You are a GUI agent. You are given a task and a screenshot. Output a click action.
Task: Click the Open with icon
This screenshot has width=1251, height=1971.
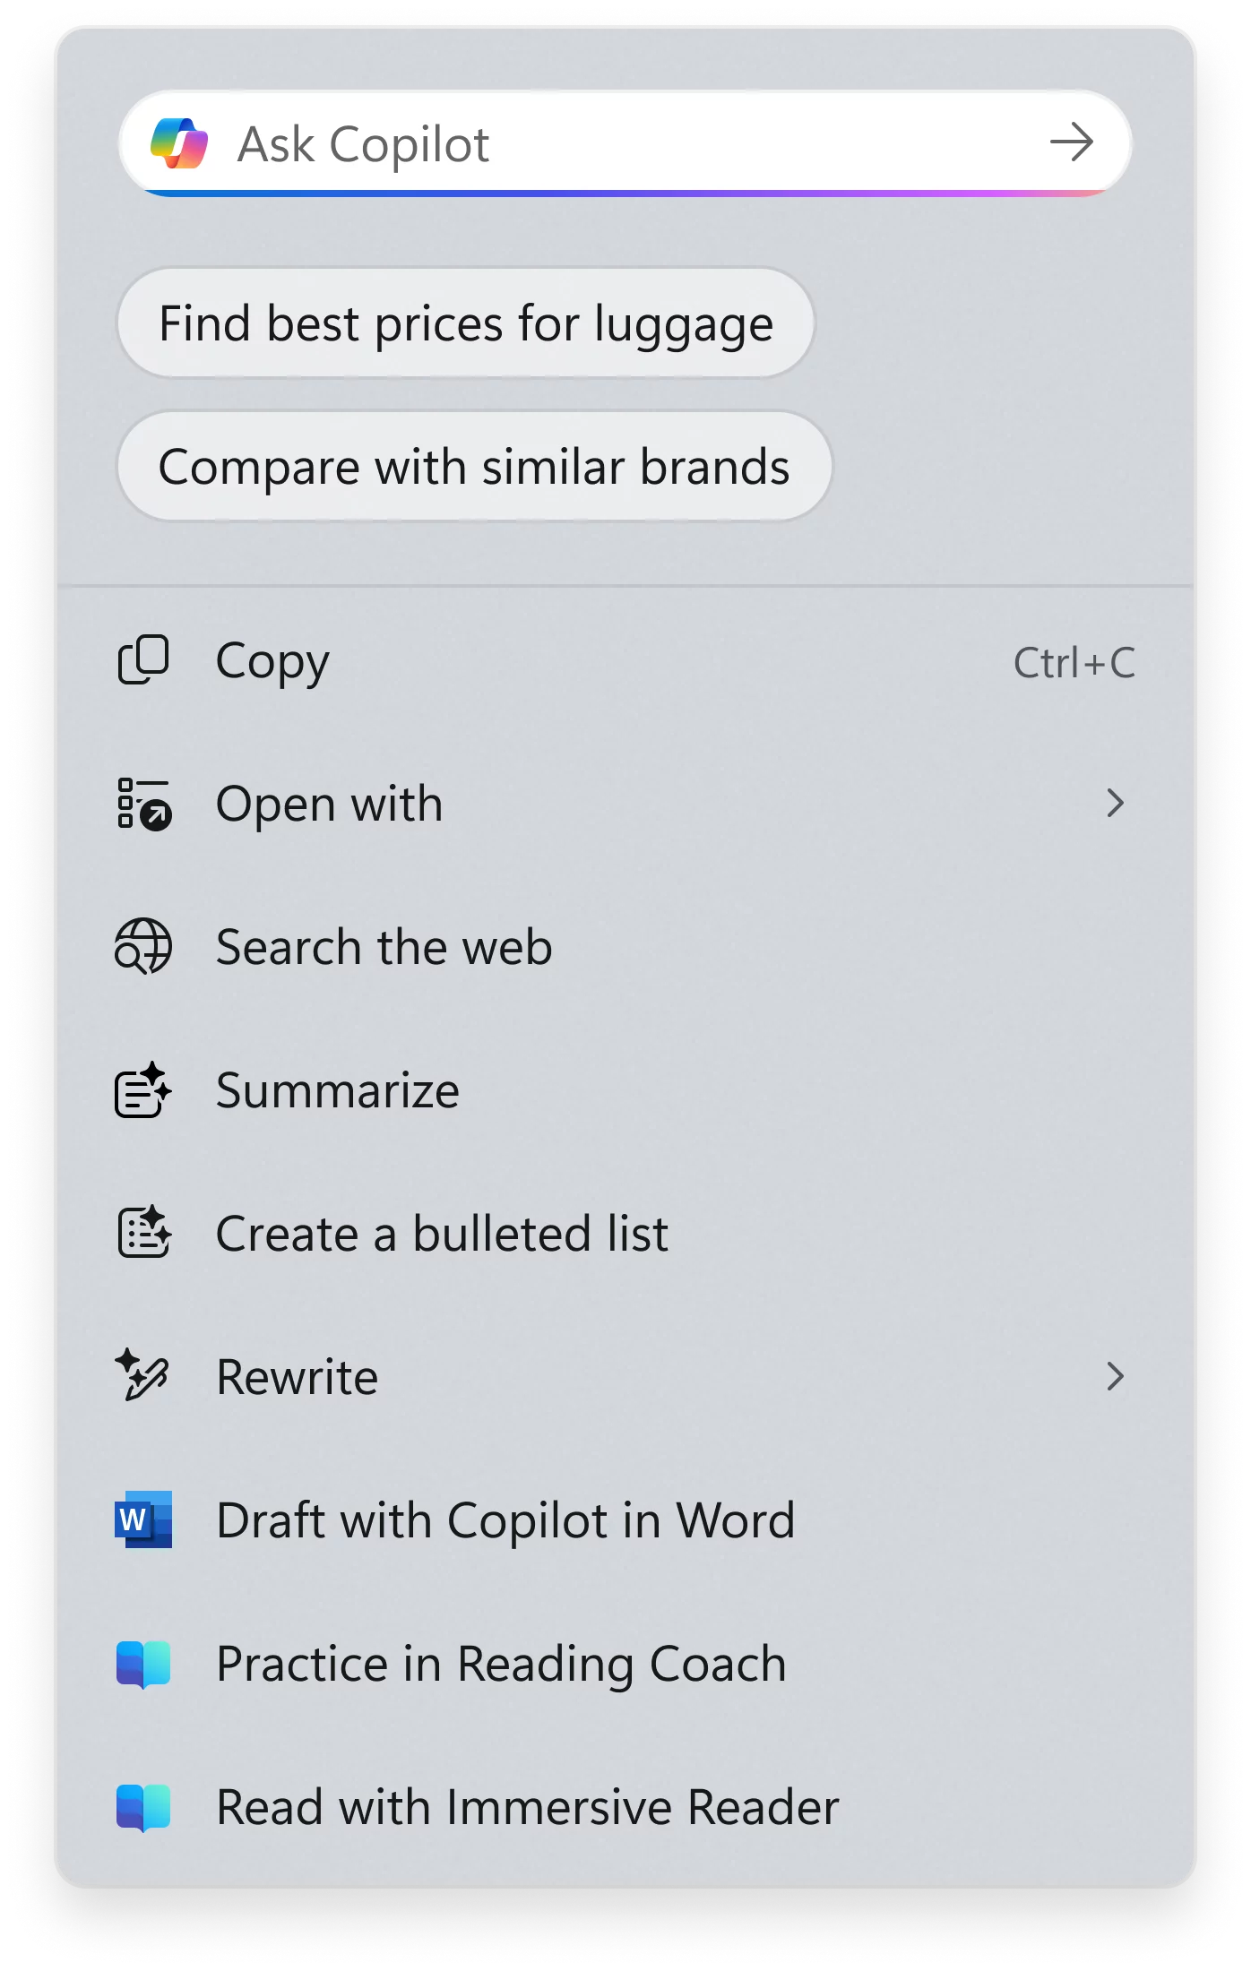[x=143, y=804]
